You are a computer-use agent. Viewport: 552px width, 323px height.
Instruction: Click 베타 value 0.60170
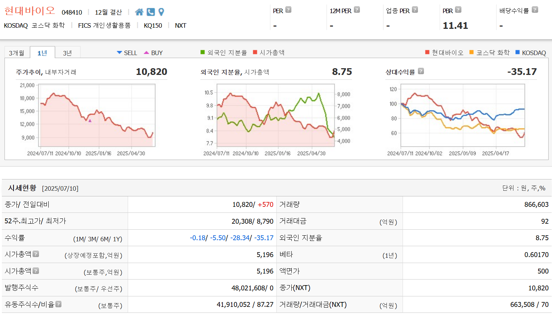click(536, 254)
